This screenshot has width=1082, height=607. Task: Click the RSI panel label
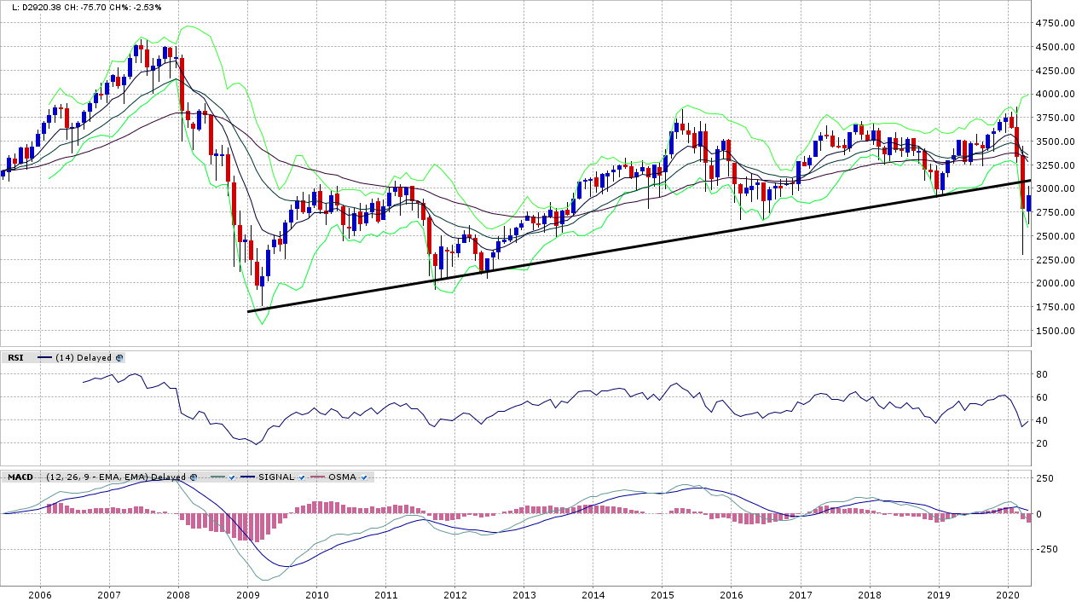click(15, 358)
